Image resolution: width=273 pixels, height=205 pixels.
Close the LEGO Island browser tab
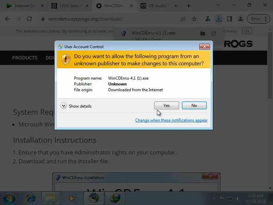(87, 6)
